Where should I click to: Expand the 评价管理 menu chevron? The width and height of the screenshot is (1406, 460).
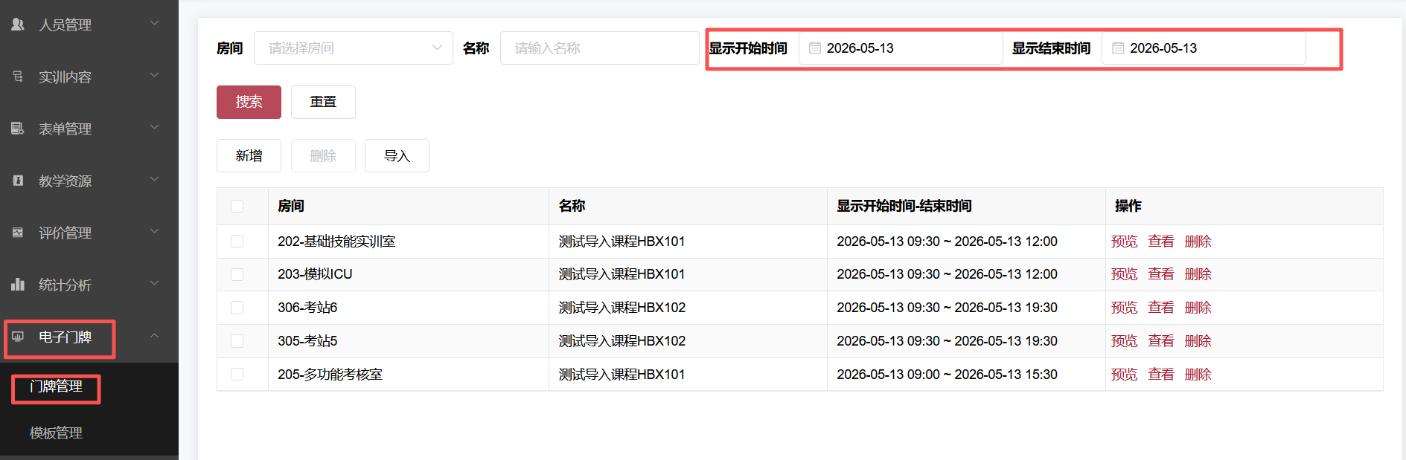[x=155, y=231]
